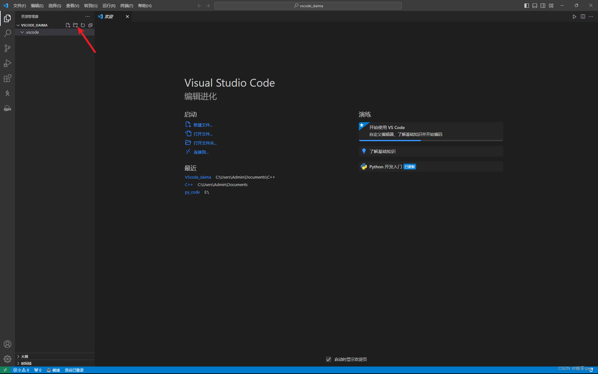Open the Accounts menu icon
Viewport: 598px width, 374px height.
(x=7, y=344)
